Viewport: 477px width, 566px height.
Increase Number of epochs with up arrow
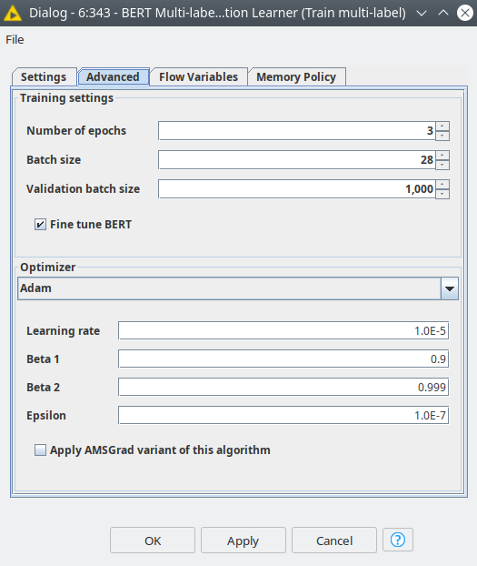coord(442,126)
